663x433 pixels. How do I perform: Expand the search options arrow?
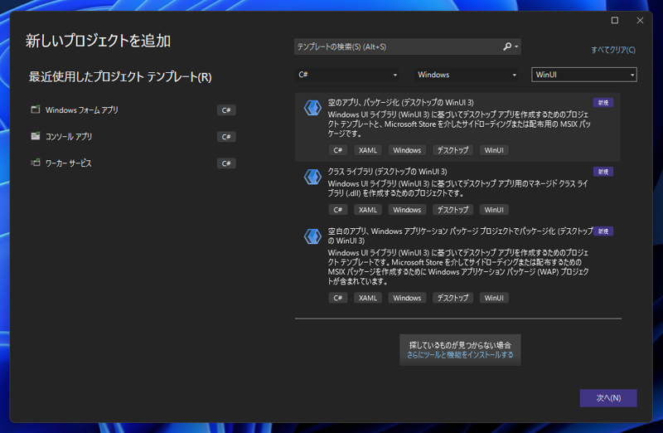coord(516,46)
